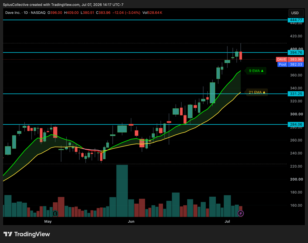Open the USD currency selector
Image resolution: width=308 pixels, height=243 pixels.
[295, 13]
